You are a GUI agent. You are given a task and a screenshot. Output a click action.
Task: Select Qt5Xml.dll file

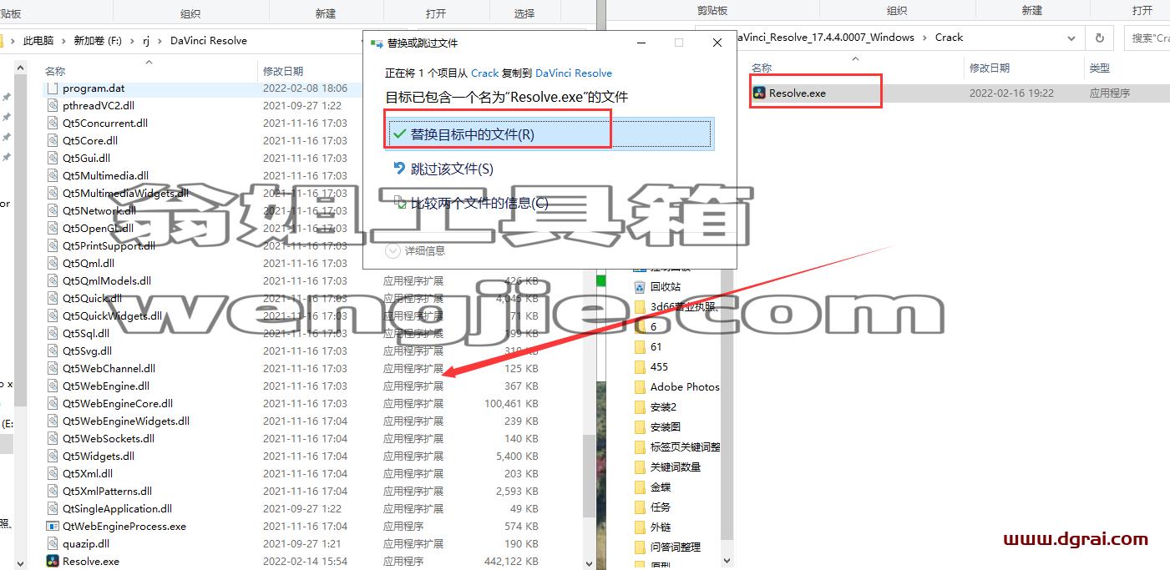click(87, 474)
